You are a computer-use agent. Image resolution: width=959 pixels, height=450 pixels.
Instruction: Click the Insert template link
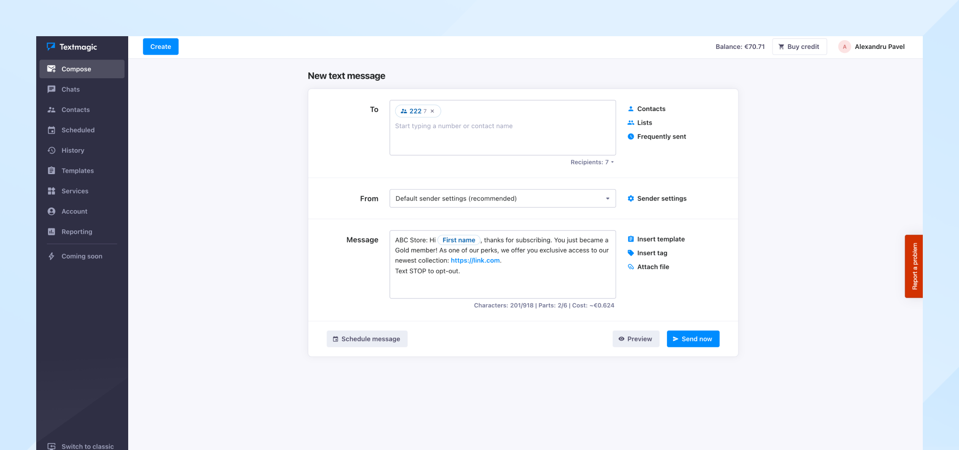coord(661,239)
